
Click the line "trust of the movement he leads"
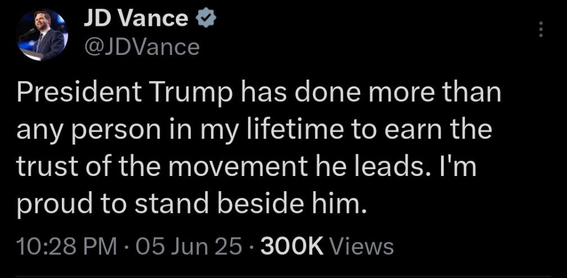(x=247, y=168)
